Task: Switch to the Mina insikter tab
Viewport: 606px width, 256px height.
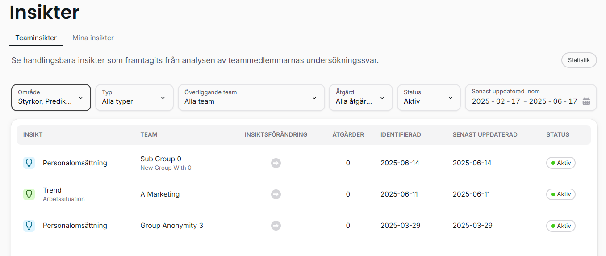Action: [x=93, y=38]
